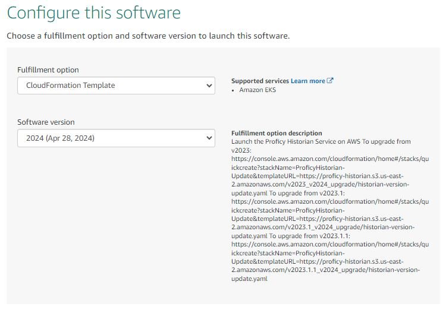Click the final update.yaml text in description

(249, 279)
